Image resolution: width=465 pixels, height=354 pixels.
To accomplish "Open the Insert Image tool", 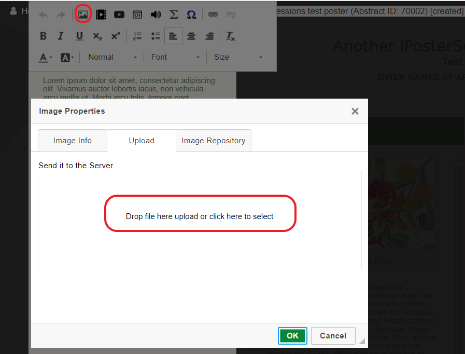I will (x=83, y=14).
